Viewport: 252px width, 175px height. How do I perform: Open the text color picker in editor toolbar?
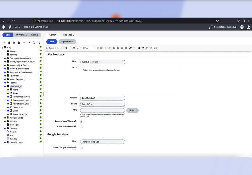tap(79, 48)
